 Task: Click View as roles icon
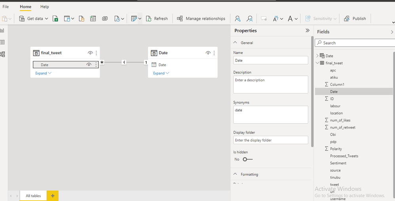click(249, 19)
